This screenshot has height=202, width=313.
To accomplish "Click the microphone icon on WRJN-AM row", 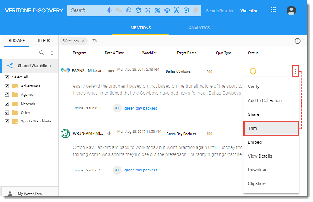I will tap(109, 133).
